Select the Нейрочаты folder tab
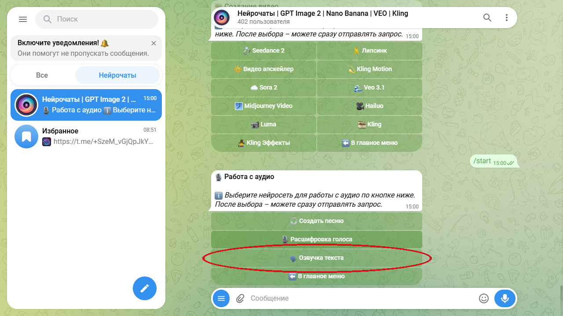 point(117,75)
